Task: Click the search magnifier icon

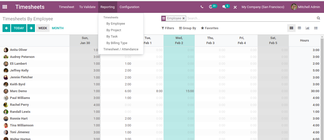Action: 318,18
